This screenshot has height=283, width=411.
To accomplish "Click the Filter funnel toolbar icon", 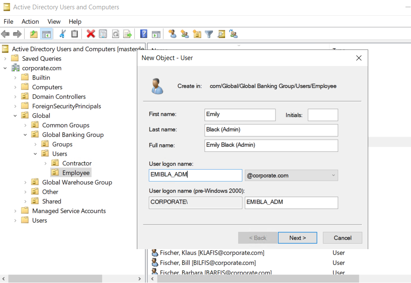I will pyautogui.click(x=209, y=34).
